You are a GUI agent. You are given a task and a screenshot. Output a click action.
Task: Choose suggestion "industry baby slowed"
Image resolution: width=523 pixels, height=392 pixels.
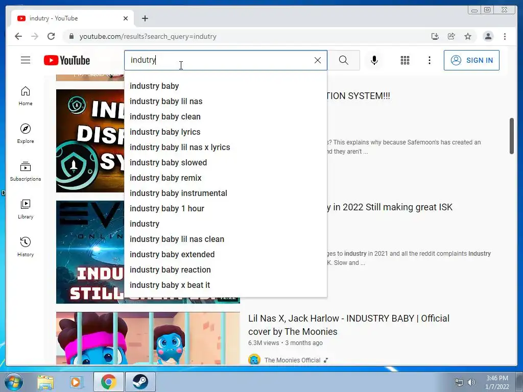click(225, 163)
